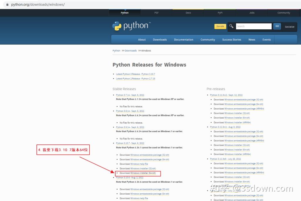Image resolution: width=301 pixels, height=201 pixels.
Task: Click the Socialize widget in the header
Action: click(x=290, y=27)
